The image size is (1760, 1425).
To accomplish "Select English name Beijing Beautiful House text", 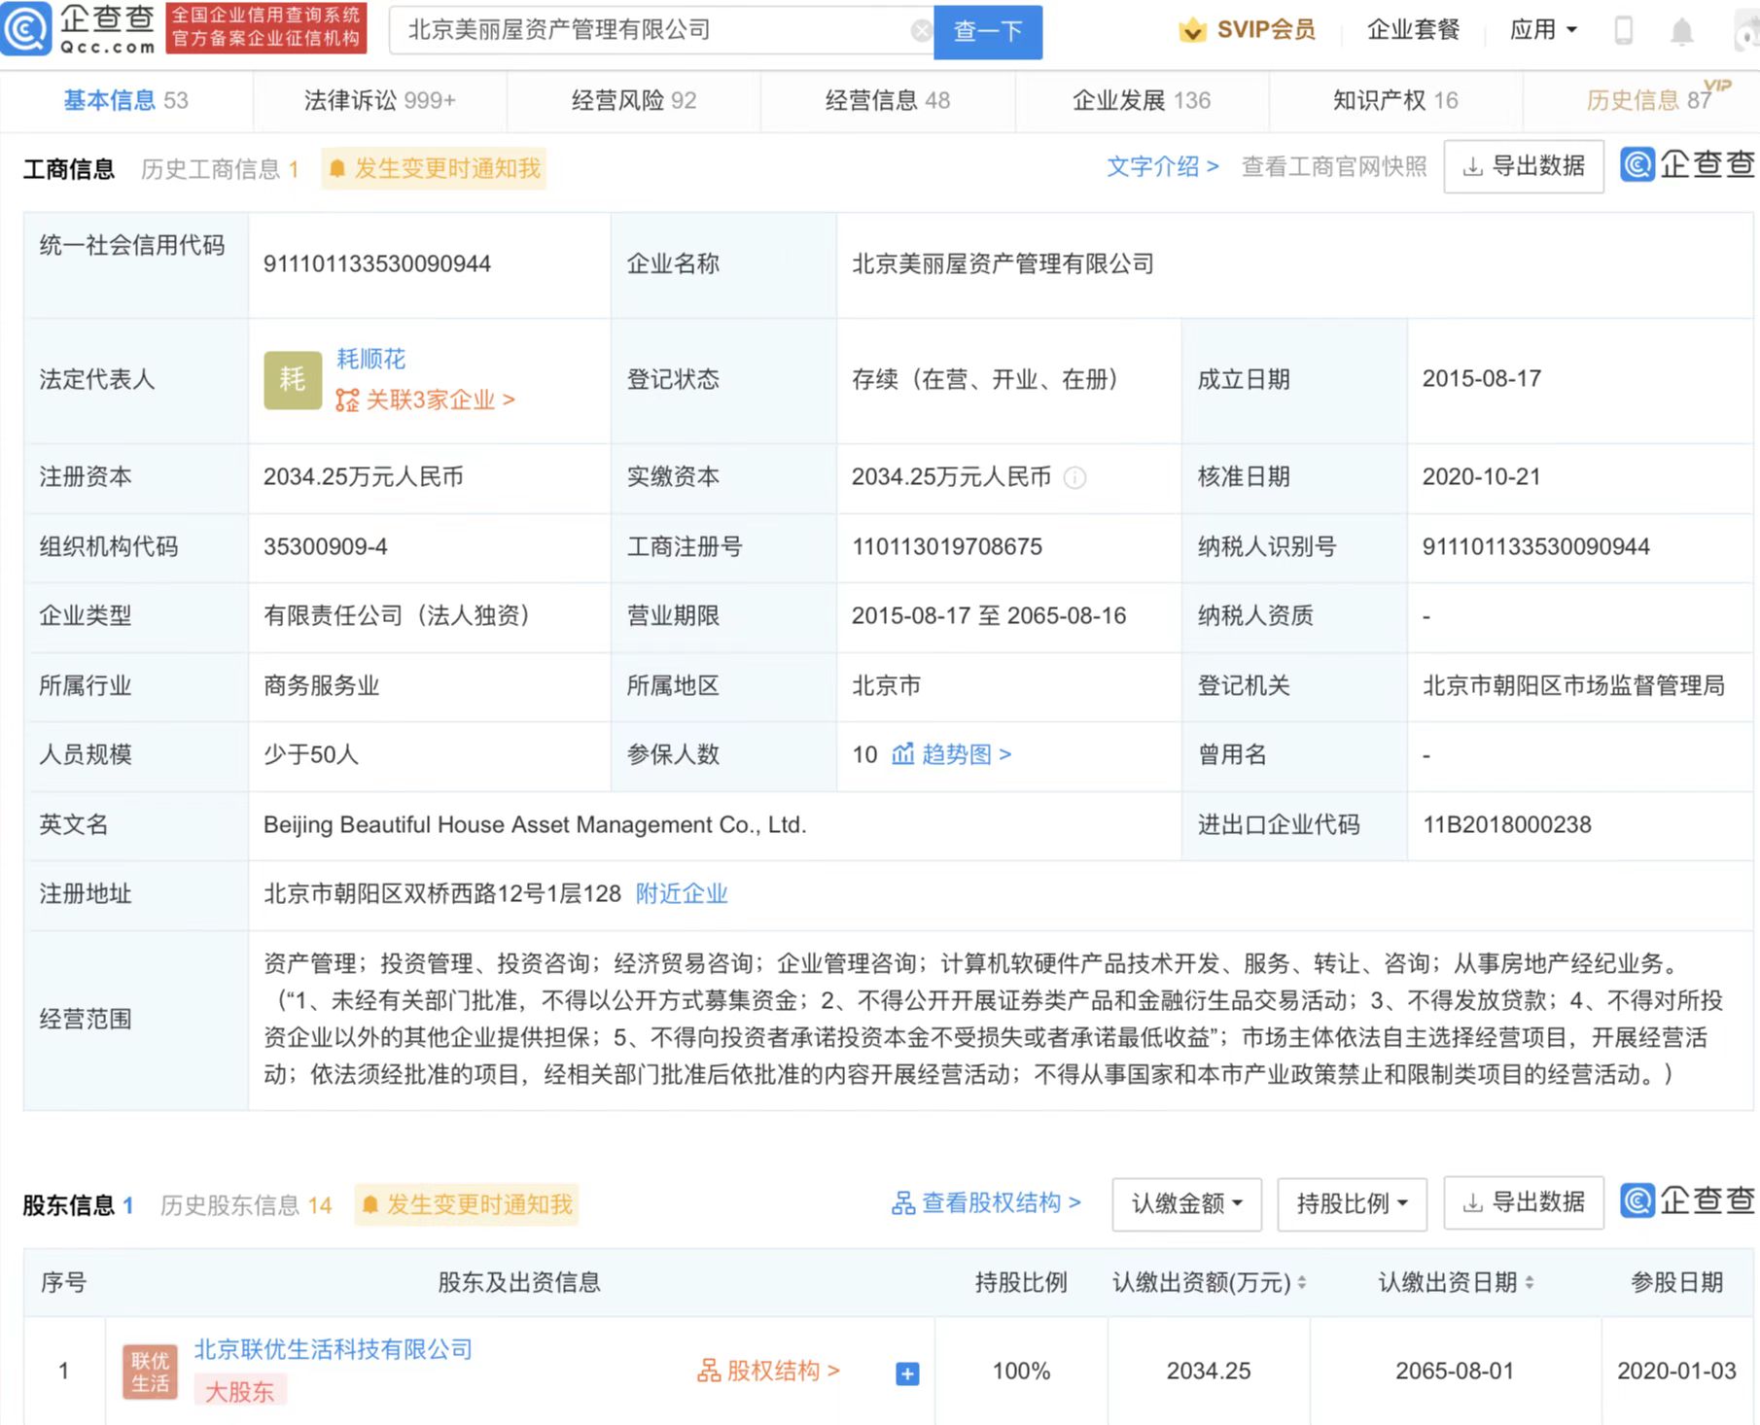I will 535,825.
